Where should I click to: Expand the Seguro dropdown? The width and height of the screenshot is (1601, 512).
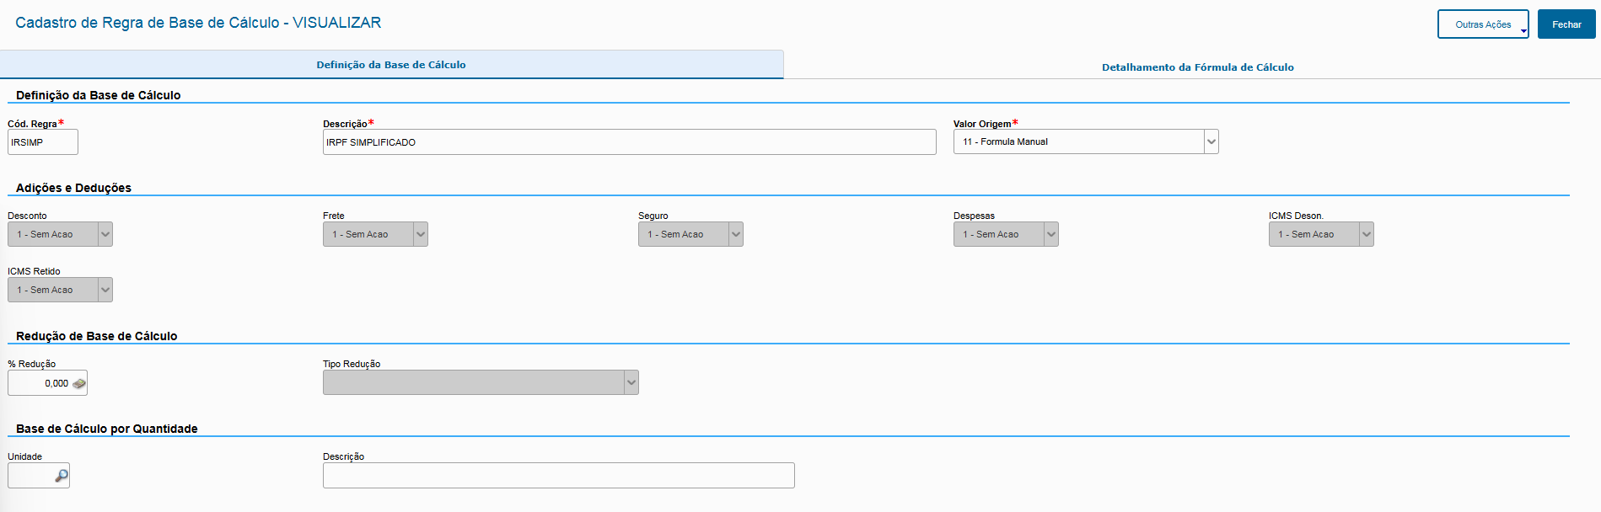[736, 234]
